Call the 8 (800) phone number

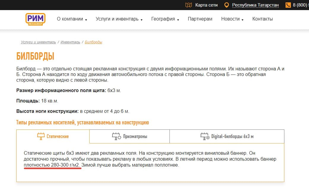coord(301,5)
